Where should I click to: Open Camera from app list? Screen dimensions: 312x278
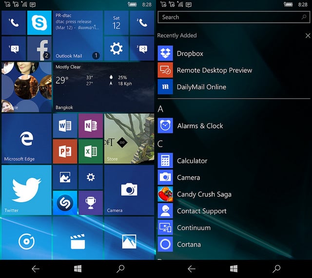pos(234,177)
